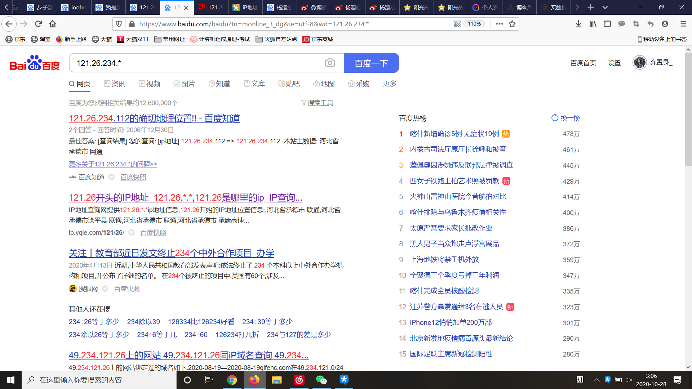The image size is (692, 389).
Task: Click the camera image search icon
Action: point(329,63)
